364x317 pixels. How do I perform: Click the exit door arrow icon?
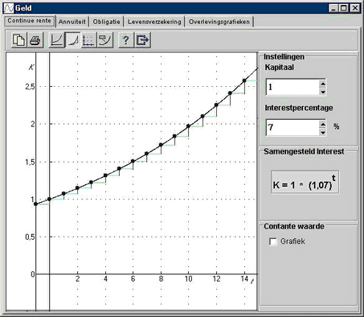[x=142, y=40]
